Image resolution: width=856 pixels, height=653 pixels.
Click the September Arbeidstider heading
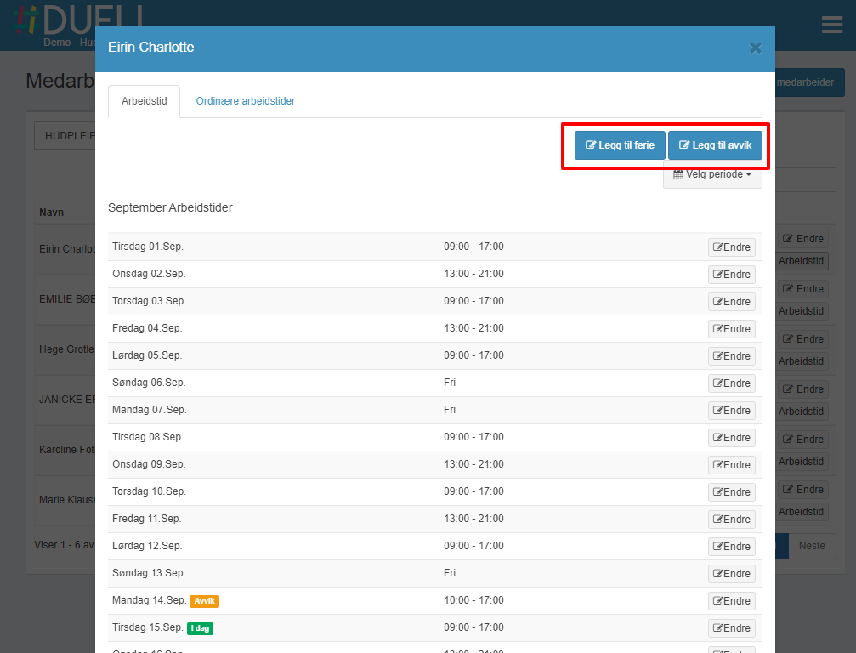click(170, 208)
